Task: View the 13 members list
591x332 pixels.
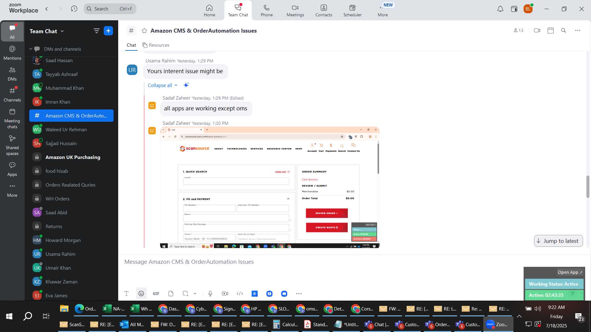Action: [518, 30]
